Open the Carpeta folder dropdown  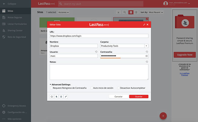coord(146,46)
